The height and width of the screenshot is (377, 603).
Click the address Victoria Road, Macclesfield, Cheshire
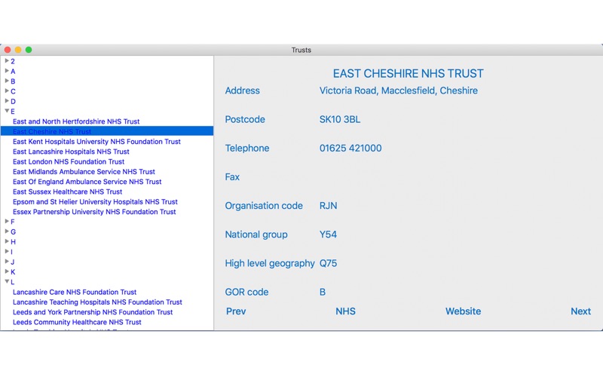pyautogui.click(x=399, y=90)
